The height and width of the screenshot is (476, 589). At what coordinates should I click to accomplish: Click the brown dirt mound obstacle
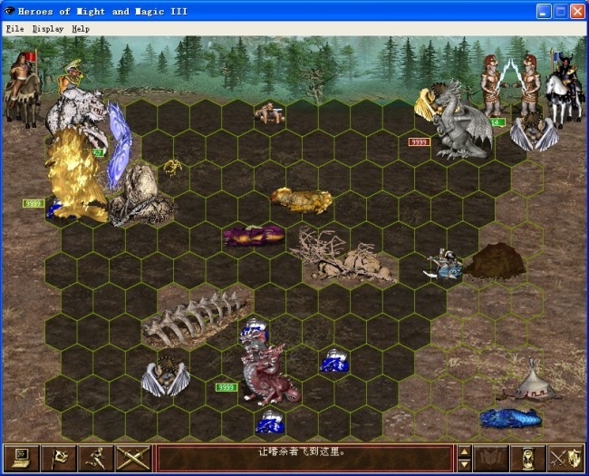(495, 260)
